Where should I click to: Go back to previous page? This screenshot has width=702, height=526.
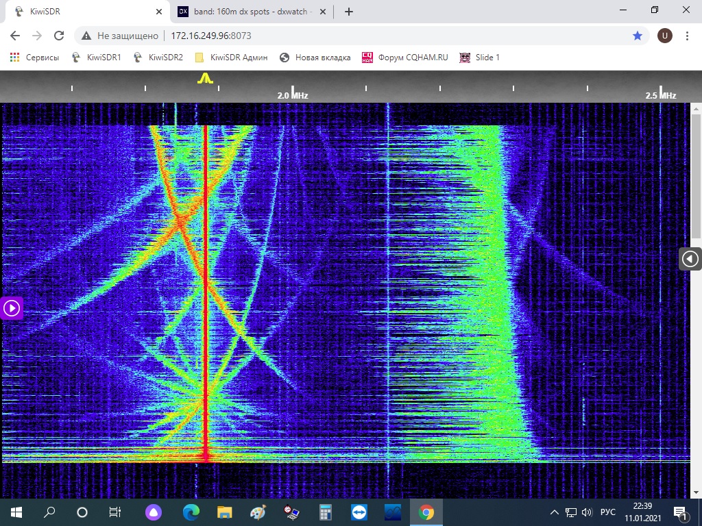coord(15,36)
